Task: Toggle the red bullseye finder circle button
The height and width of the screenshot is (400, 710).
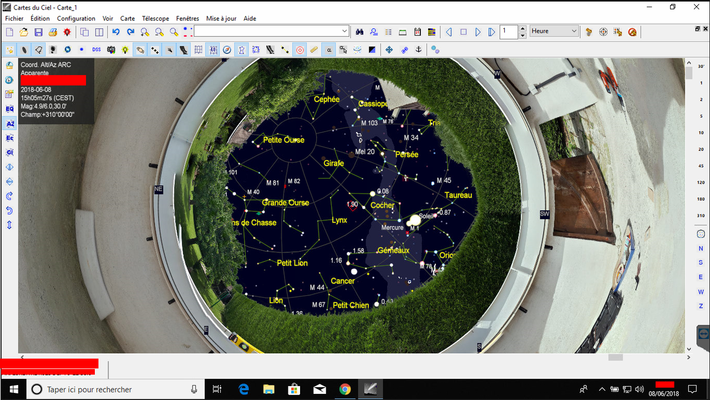Action: tap(300, 50)
